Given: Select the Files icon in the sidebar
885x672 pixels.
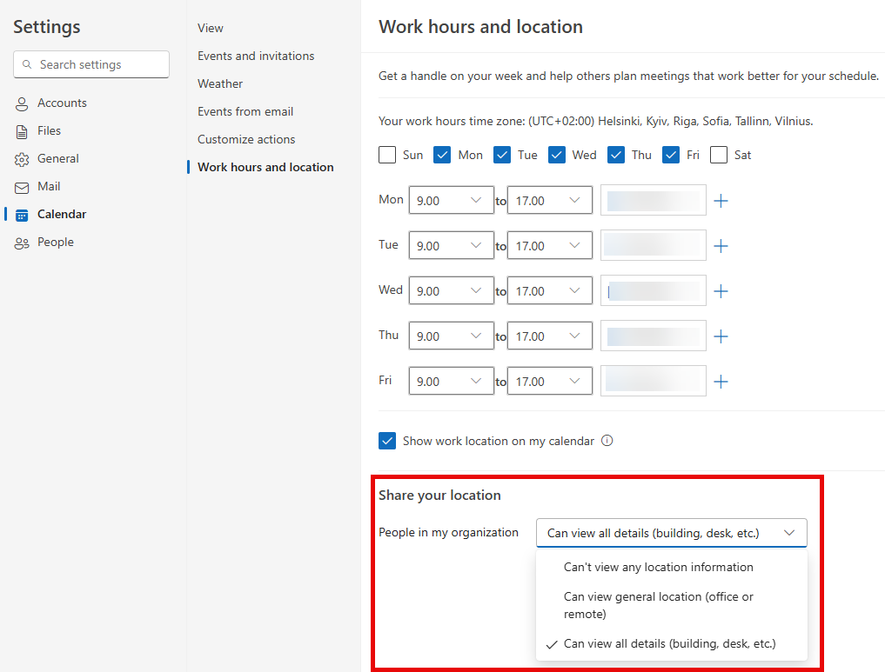Looking at the screenshot, I should click(20, 130).
